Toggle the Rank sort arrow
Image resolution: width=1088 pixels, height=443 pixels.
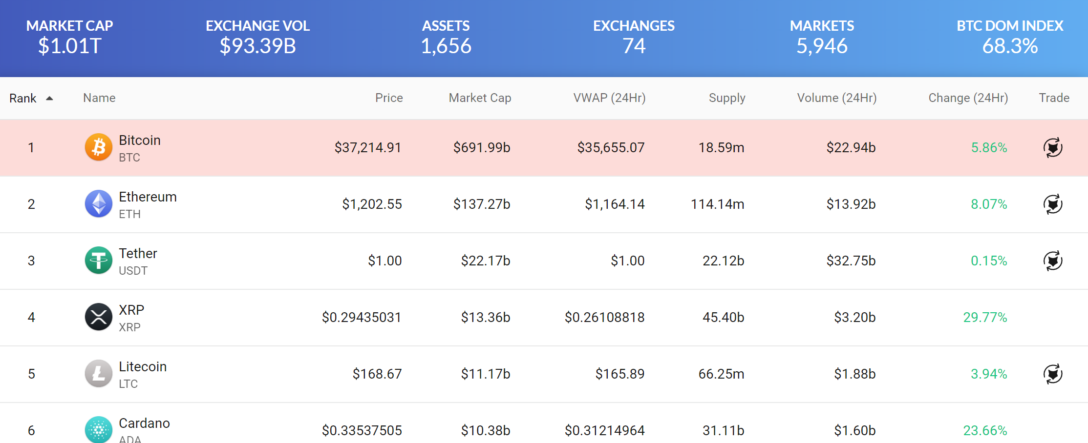tap(49, 99)
